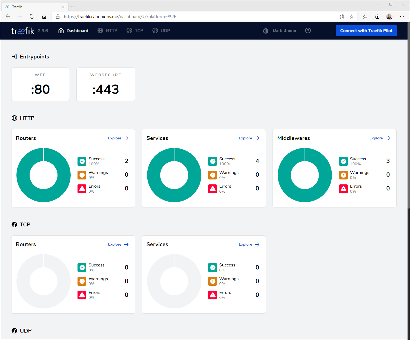
Task: Expand the favorites bar icon in browser toolbar
Action: 365,16
